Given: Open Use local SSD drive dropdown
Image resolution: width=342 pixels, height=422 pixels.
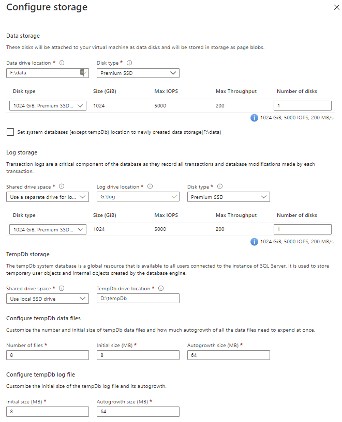Looking at the screenshot, I should [x=48, y=299].
